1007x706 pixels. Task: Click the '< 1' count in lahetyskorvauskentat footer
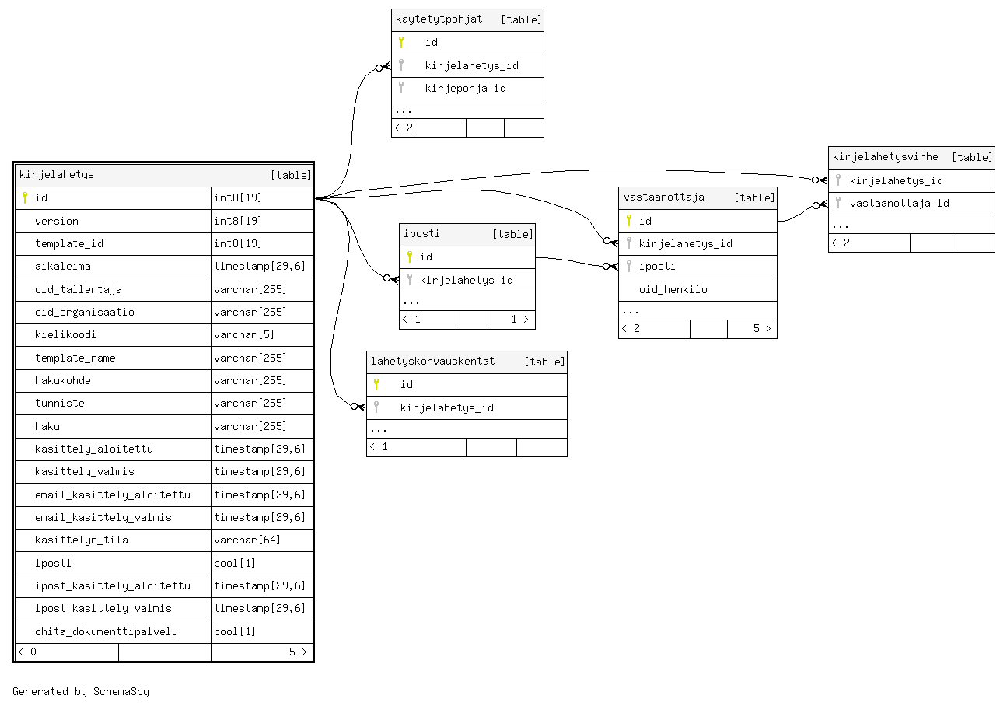[379, 446]
